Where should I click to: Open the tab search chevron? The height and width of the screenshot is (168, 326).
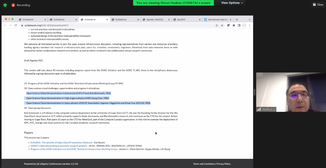[x=249, y=19]
